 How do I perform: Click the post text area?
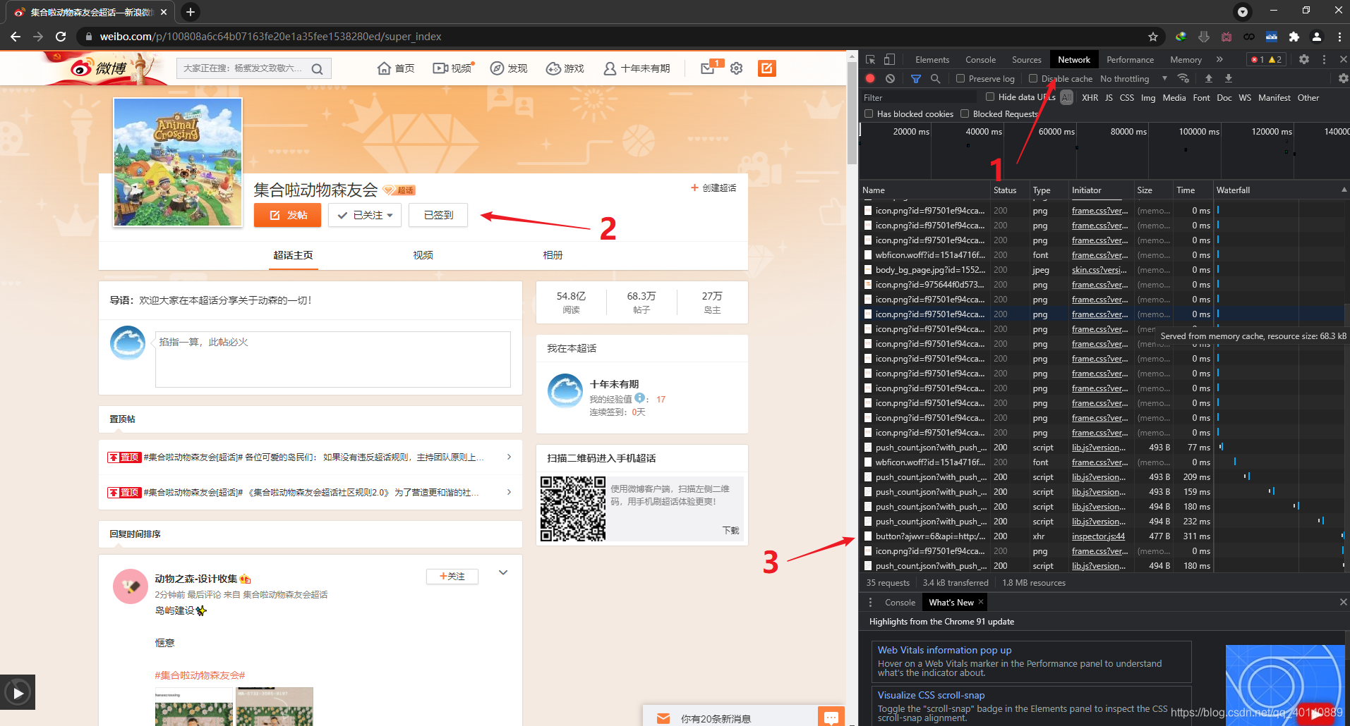coord(333,359)
